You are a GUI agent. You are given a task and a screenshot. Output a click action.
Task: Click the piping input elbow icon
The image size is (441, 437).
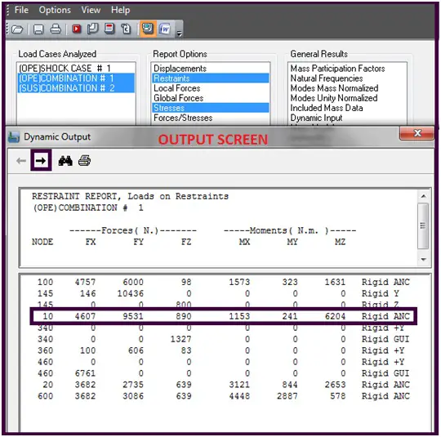coord(92,29)
